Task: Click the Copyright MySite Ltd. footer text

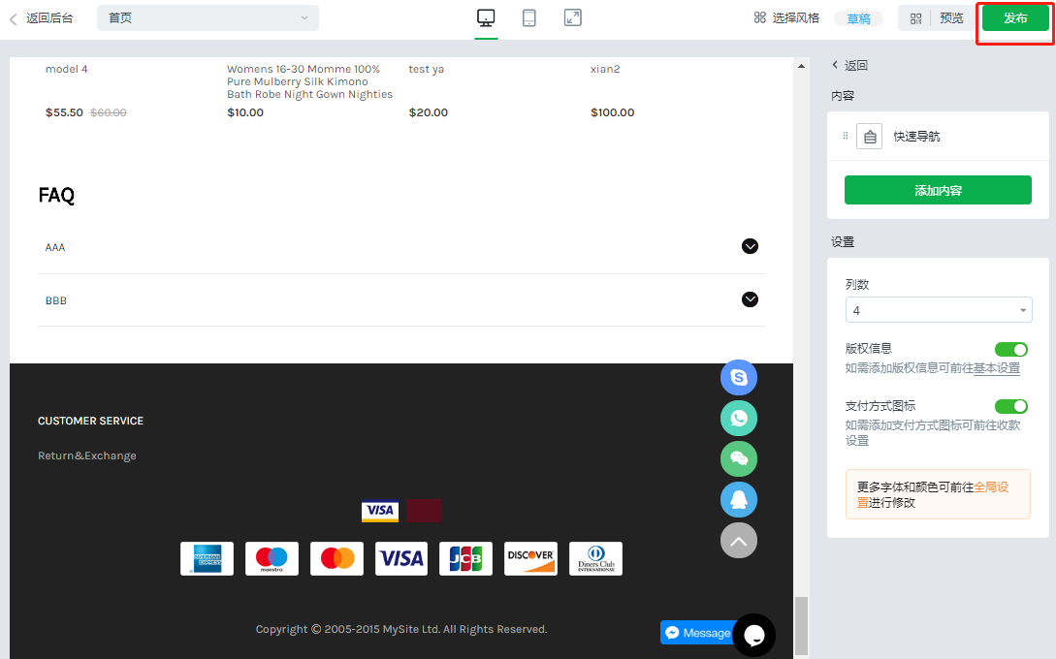Action: 401,629
